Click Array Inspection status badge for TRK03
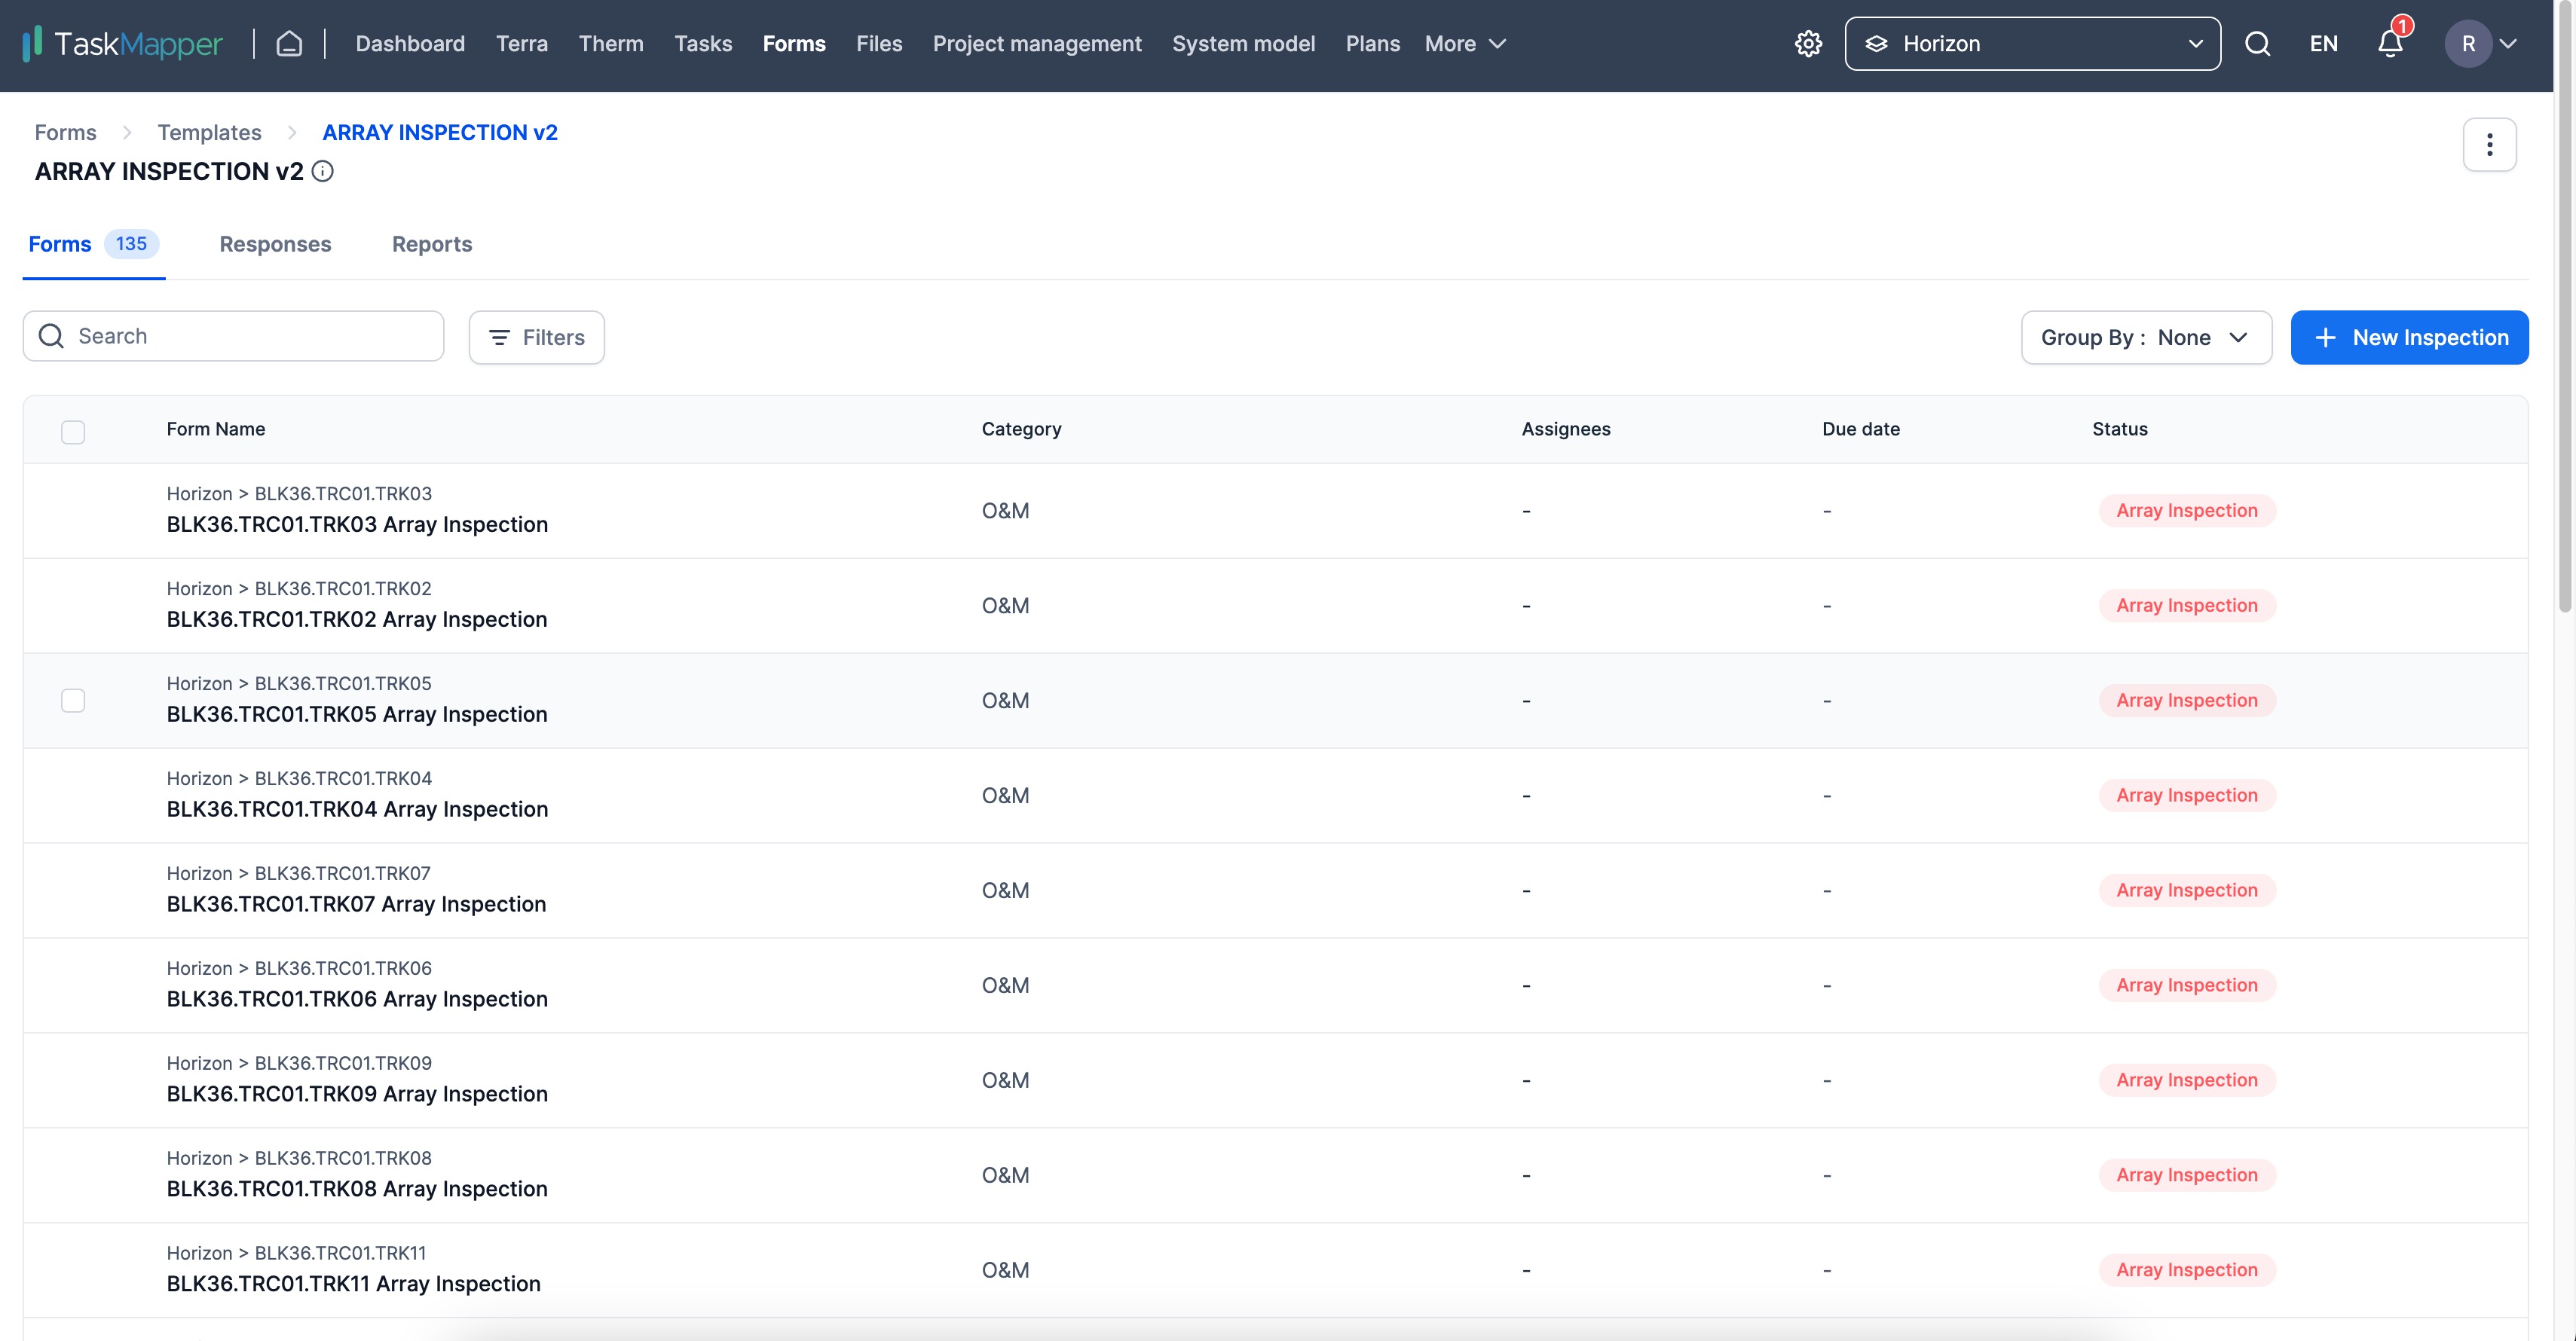The width and height of the screenshot is (2576, 1341). [2186, 511]
